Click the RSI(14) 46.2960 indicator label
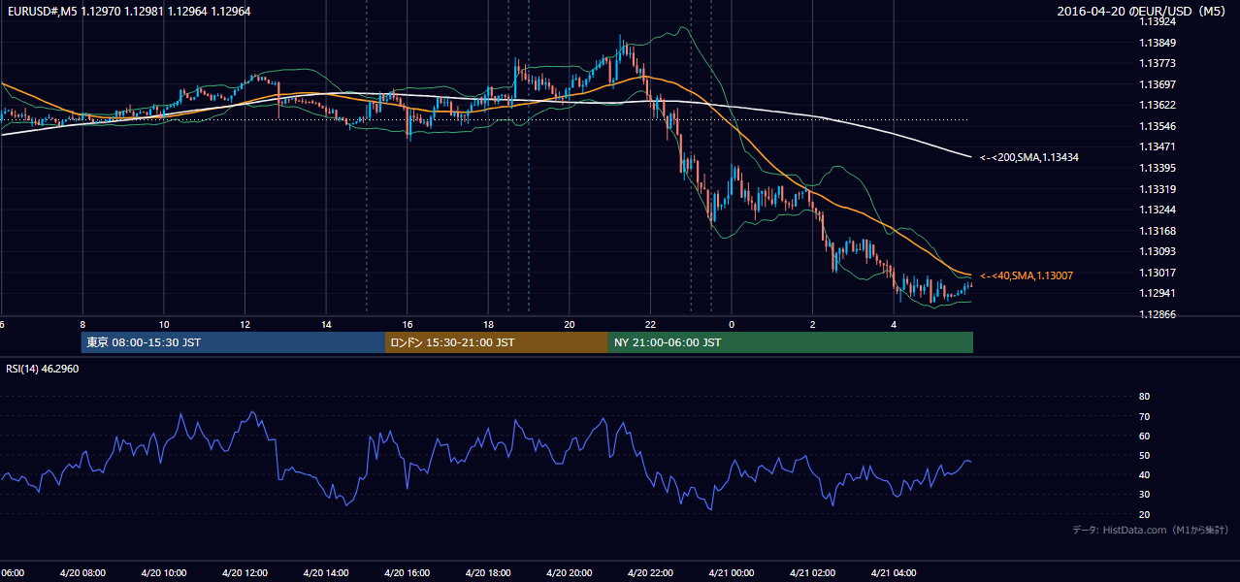1240x582 pixels. (43, 369)
